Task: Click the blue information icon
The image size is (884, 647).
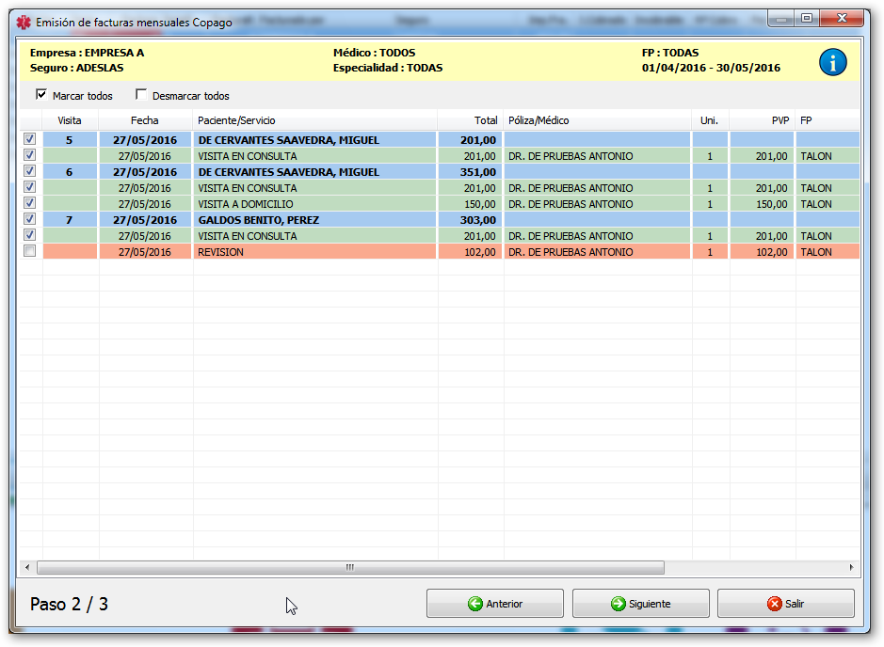Action: click(832, 63)
